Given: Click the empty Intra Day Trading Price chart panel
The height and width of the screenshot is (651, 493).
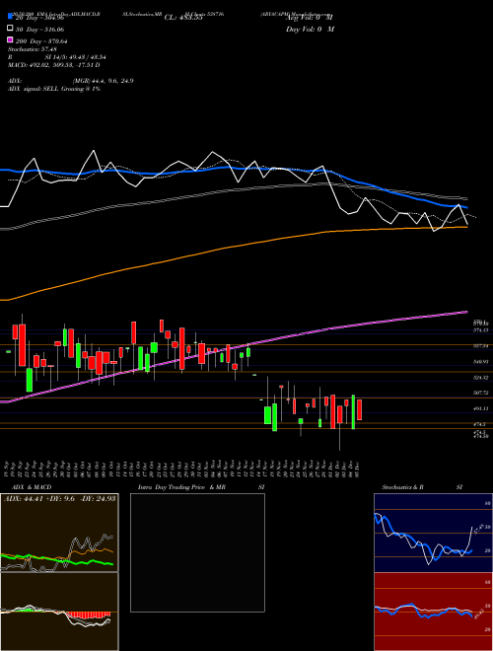Looking at the screenshot, I should 197,552.
